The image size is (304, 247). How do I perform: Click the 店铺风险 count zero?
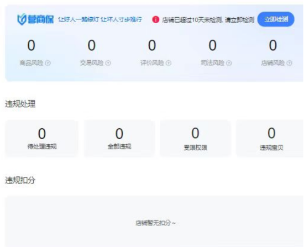pos(273,45)
